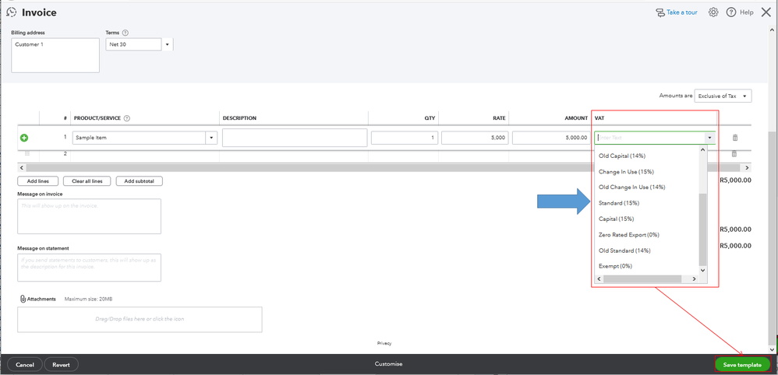Expand the Sample Item product dropdown arrow

212,138
